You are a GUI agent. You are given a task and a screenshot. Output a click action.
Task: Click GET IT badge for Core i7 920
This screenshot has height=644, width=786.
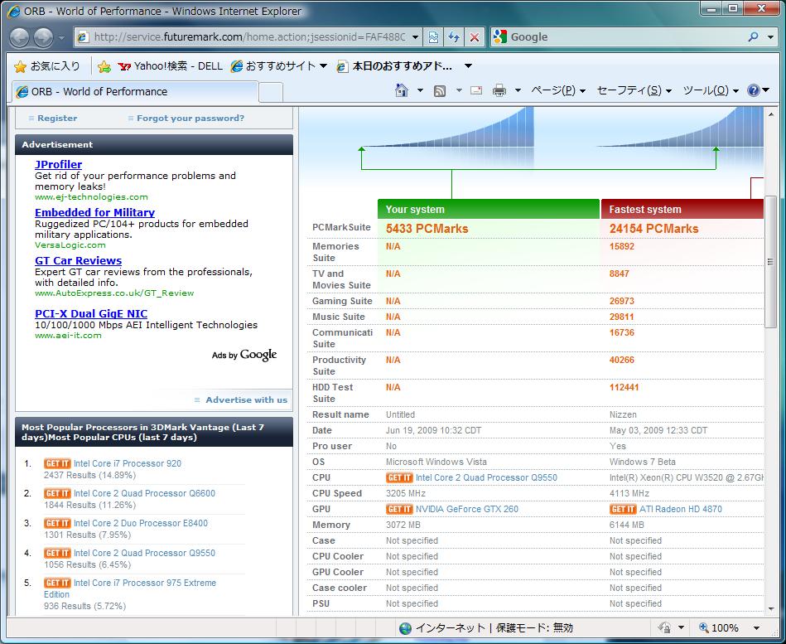[57, 463]
